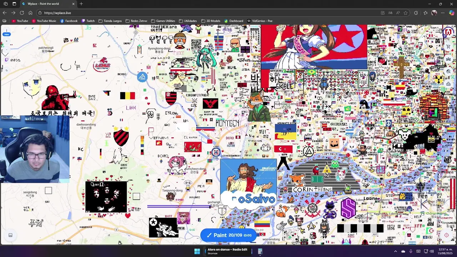Image resolution: width=457 pixels, height=257 pixels.
Task: Click the microphone icon in system tray
Action: (x=411, y=251)
